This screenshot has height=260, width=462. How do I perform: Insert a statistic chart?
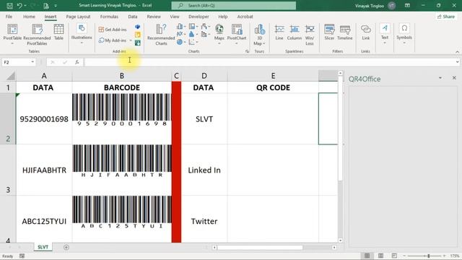click(193, 34)
